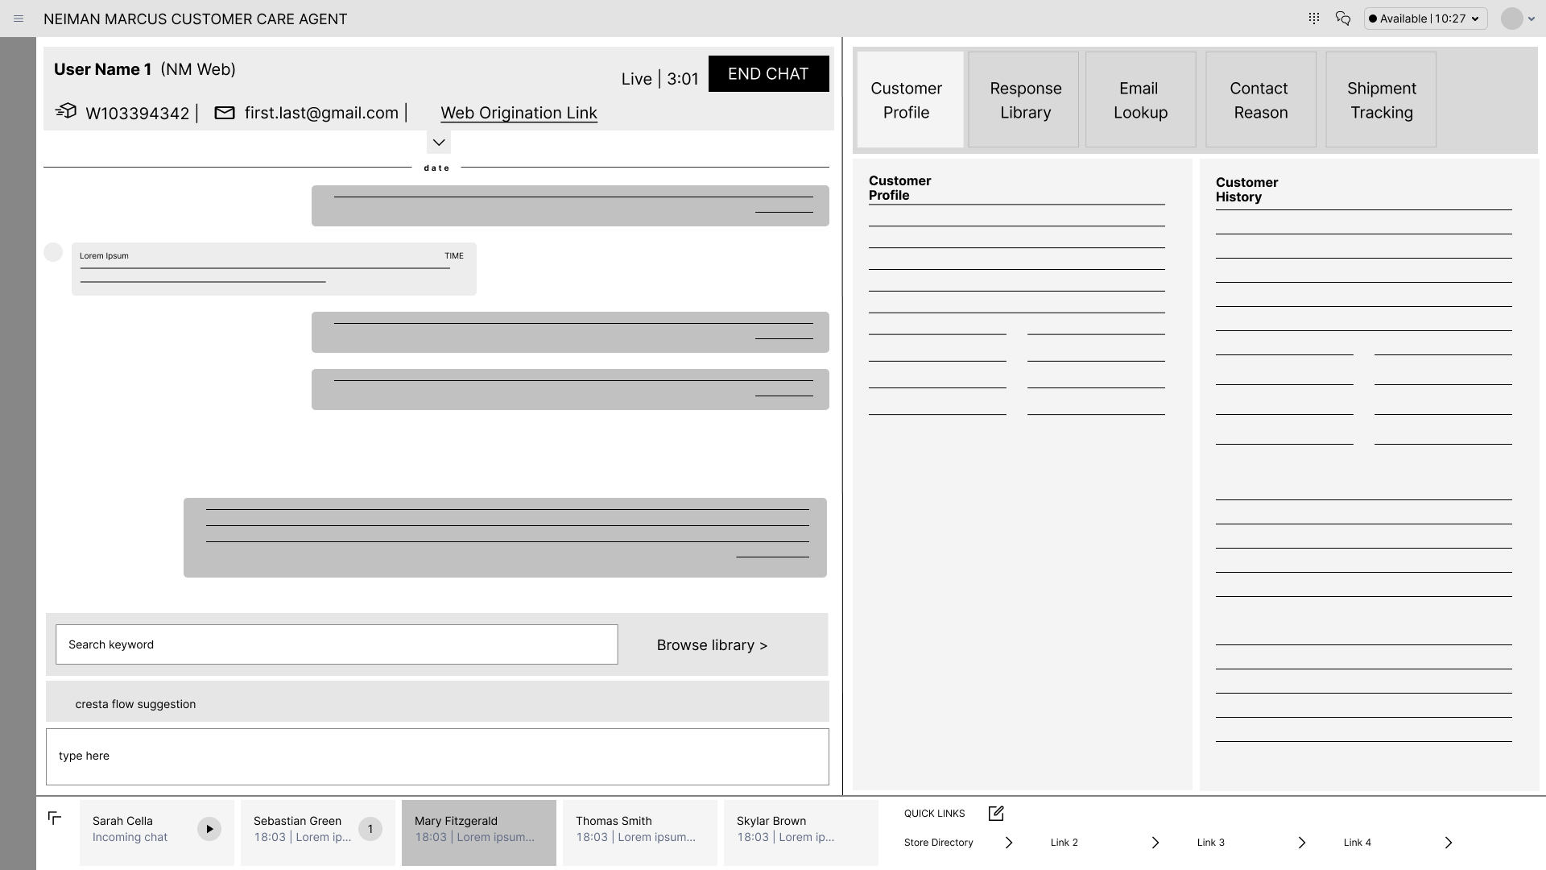The width and height of the screenshot is (1546, 870).
Task: Follow the Web Origination Link
Action: (x=519, y=113)
